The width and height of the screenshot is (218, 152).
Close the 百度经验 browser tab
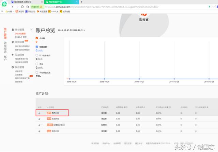(42, 2)
